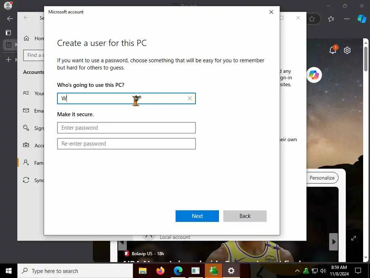Screen dimensions: 370x278
Task: Open Sign-in options via the key icon
Action: coord(26,128)
